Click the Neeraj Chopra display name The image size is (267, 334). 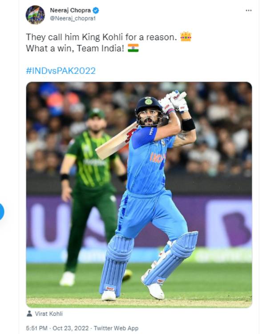(70, 10)
